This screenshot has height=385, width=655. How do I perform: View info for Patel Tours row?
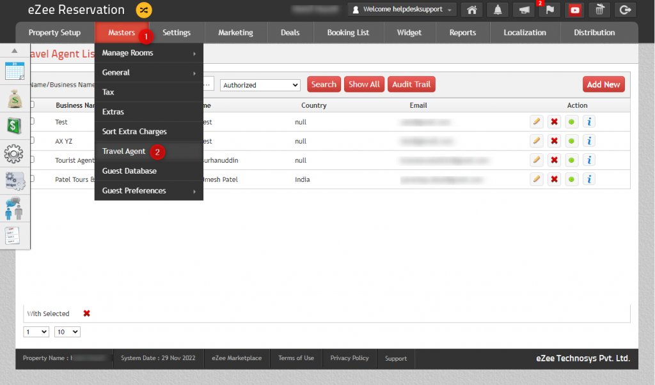(589, 179)
